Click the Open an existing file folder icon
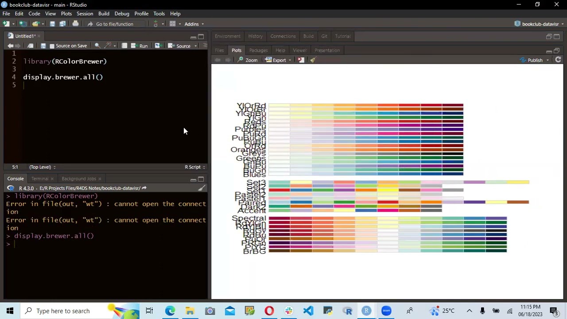The width and height of the screenshot is (567, 319). [35, 24]
